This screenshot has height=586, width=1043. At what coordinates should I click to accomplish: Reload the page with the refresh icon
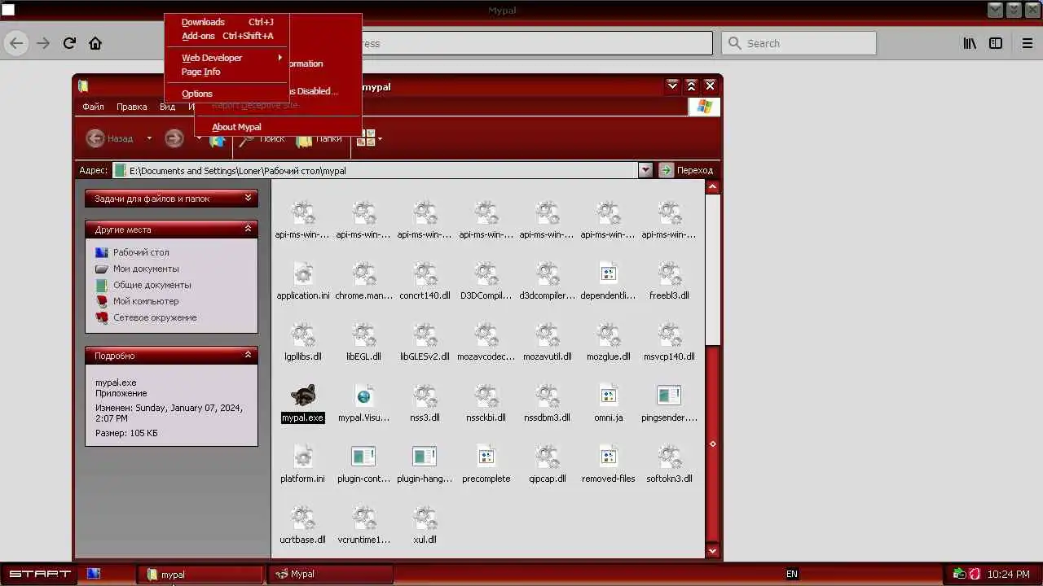69,43
